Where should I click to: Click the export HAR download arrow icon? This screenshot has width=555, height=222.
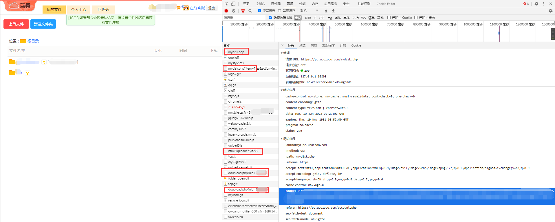[333, 11]
